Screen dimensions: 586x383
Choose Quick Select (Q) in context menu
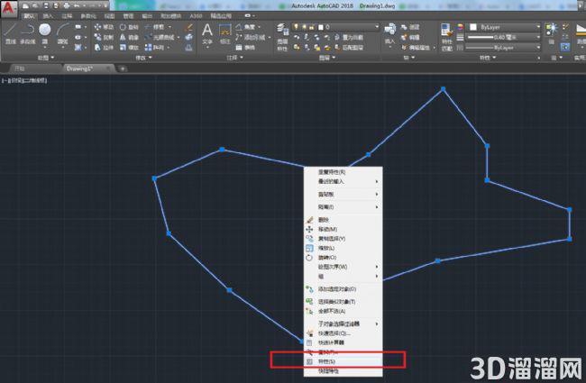coord(343,333)
